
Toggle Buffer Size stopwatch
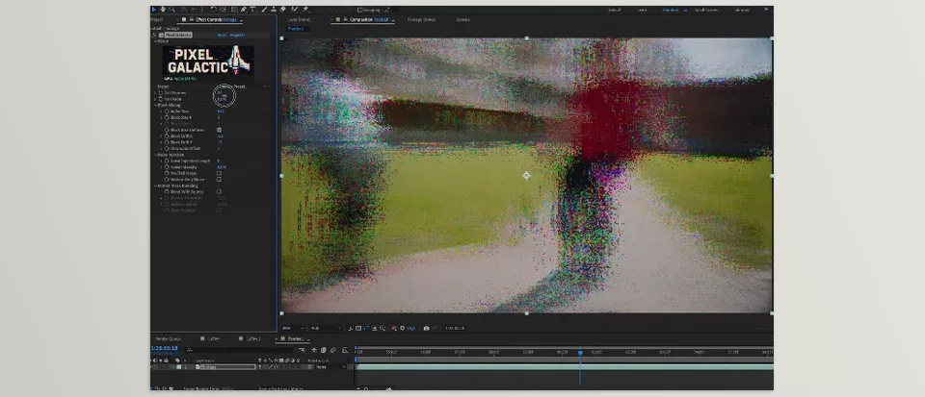coord(167,112)
